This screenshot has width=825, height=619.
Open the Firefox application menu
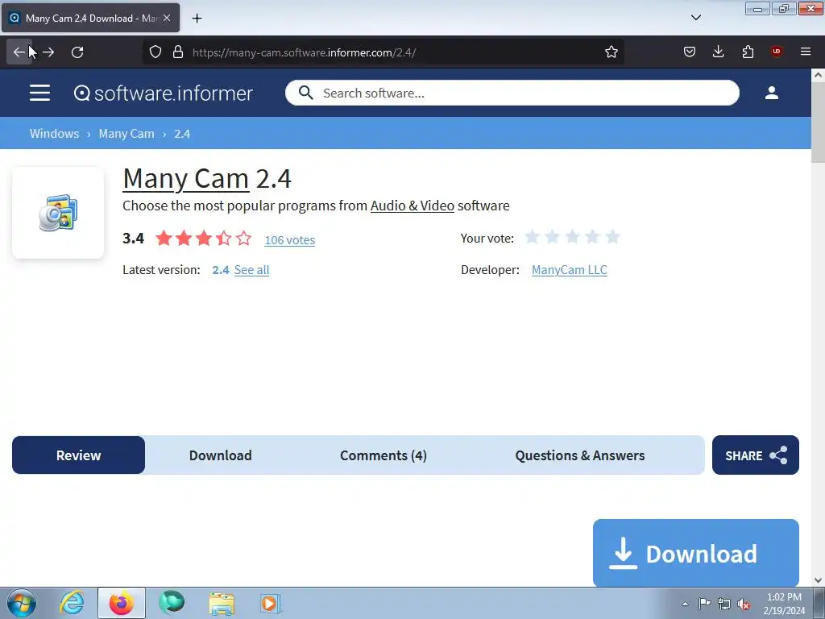pos(806,52)
